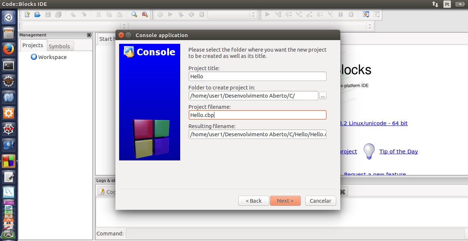Image resolution: width=468 pixels, height=241 pixels.
Task: Select Workspace in the project tree
Action: pyautogui.click(x=52, y=57)
